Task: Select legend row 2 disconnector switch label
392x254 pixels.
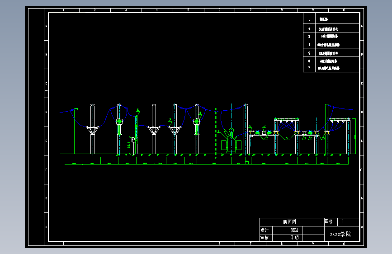Action: [328, 29]
